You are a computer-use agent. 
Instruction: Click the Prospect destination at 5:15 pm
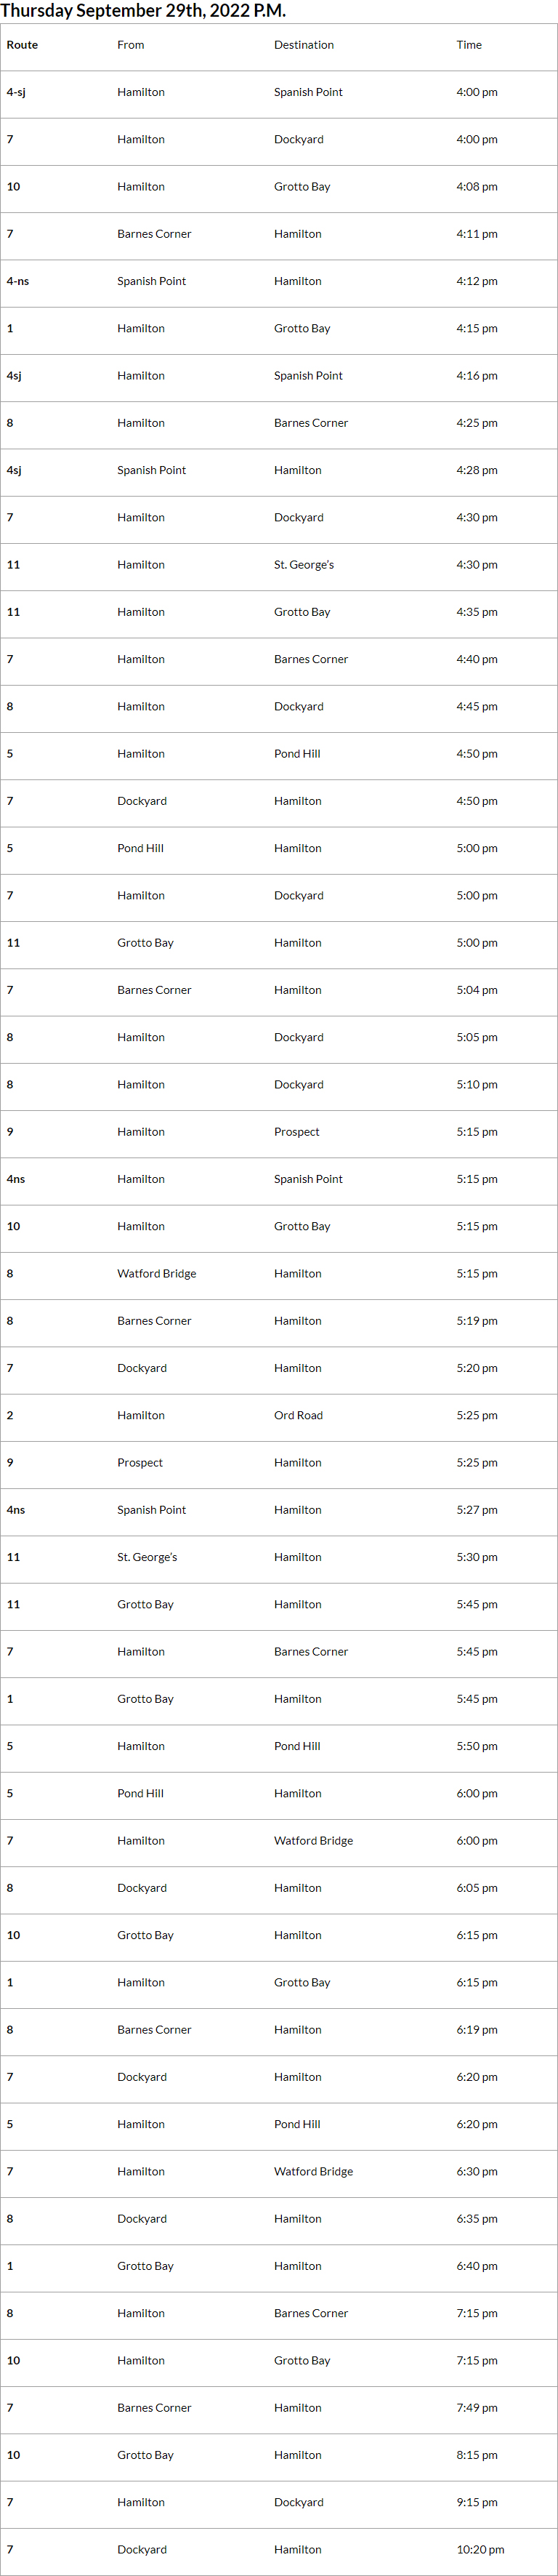[x=296, y=1132]
